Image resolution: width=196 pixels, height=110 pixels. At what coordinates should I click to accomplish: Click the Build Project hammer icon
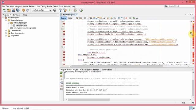click(60, 10)
